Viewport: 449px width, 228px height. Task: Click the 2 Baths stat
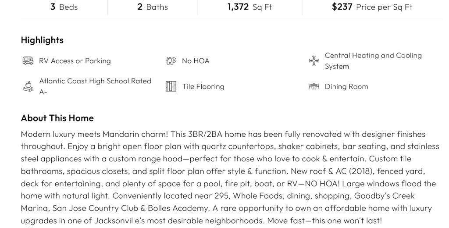(x=153, y=7)
